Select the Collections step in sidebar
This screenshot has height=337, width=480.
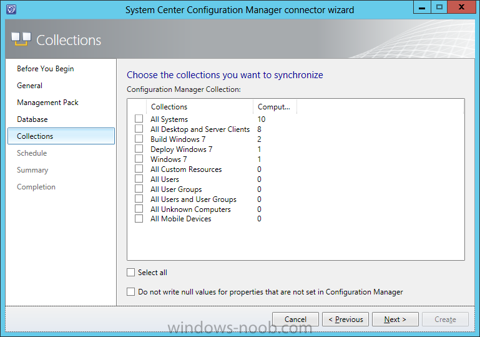click(x=61, y=136)
